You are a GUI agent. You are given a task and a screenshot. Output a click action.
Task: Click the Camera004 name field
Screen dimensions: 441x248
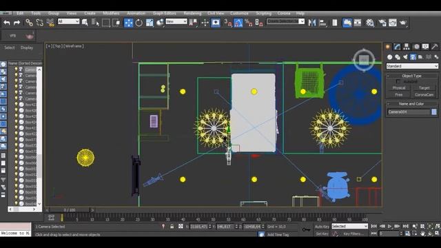coord(409,112)
